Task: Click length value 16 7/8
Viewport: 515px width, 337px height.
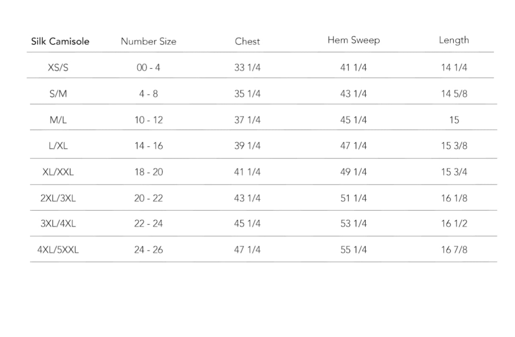Action: (454, 250)
